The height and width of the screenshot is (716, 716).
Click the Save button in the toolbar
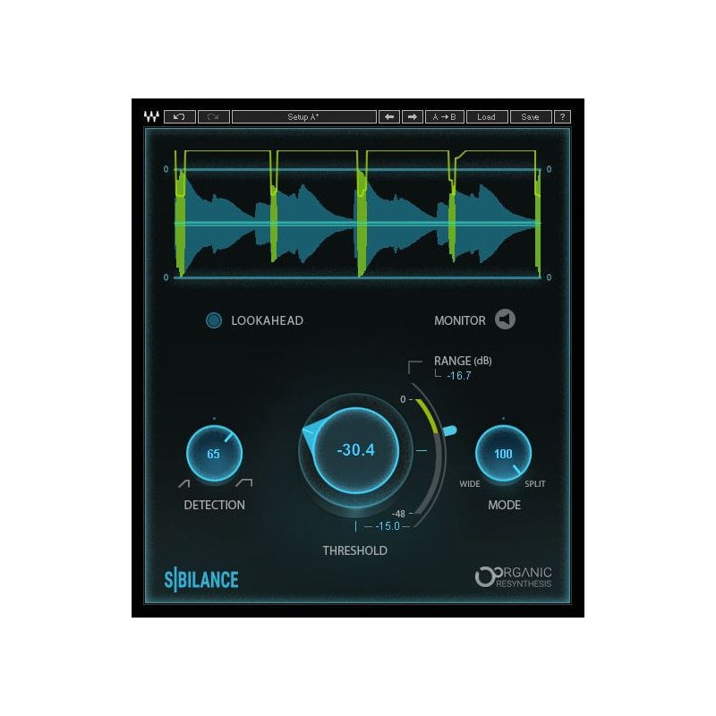tap(530, 116)
